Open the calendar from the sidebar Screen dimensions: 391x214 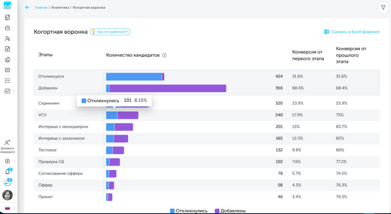pyautogui.click(x=7, y=70)
